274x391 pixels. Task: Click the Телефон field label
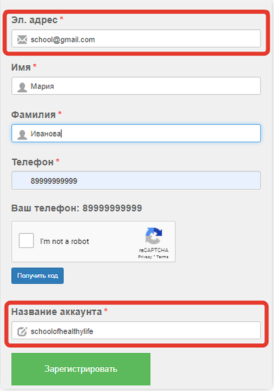coord(33,162)
